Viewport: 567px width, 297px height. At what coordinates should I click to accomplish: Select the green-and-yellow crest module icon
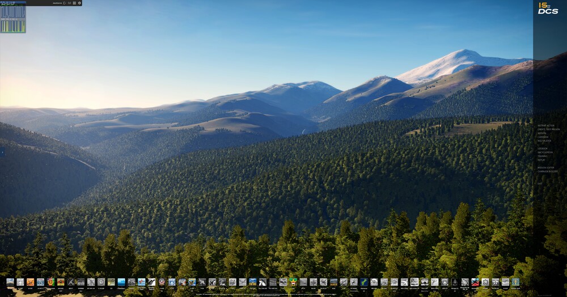point(293,282)
